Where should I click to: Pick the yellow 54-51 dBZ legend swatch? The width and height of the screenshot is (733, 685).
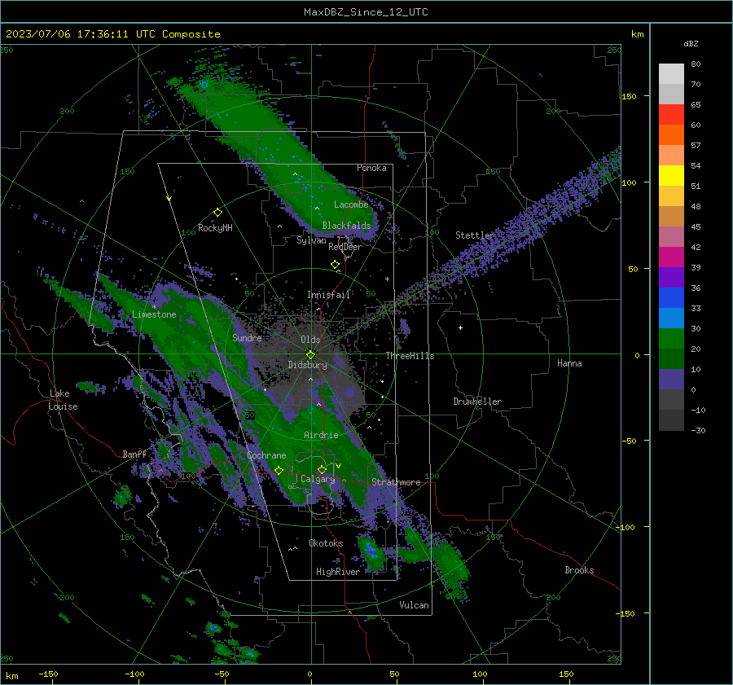click(x=671, y=175)
